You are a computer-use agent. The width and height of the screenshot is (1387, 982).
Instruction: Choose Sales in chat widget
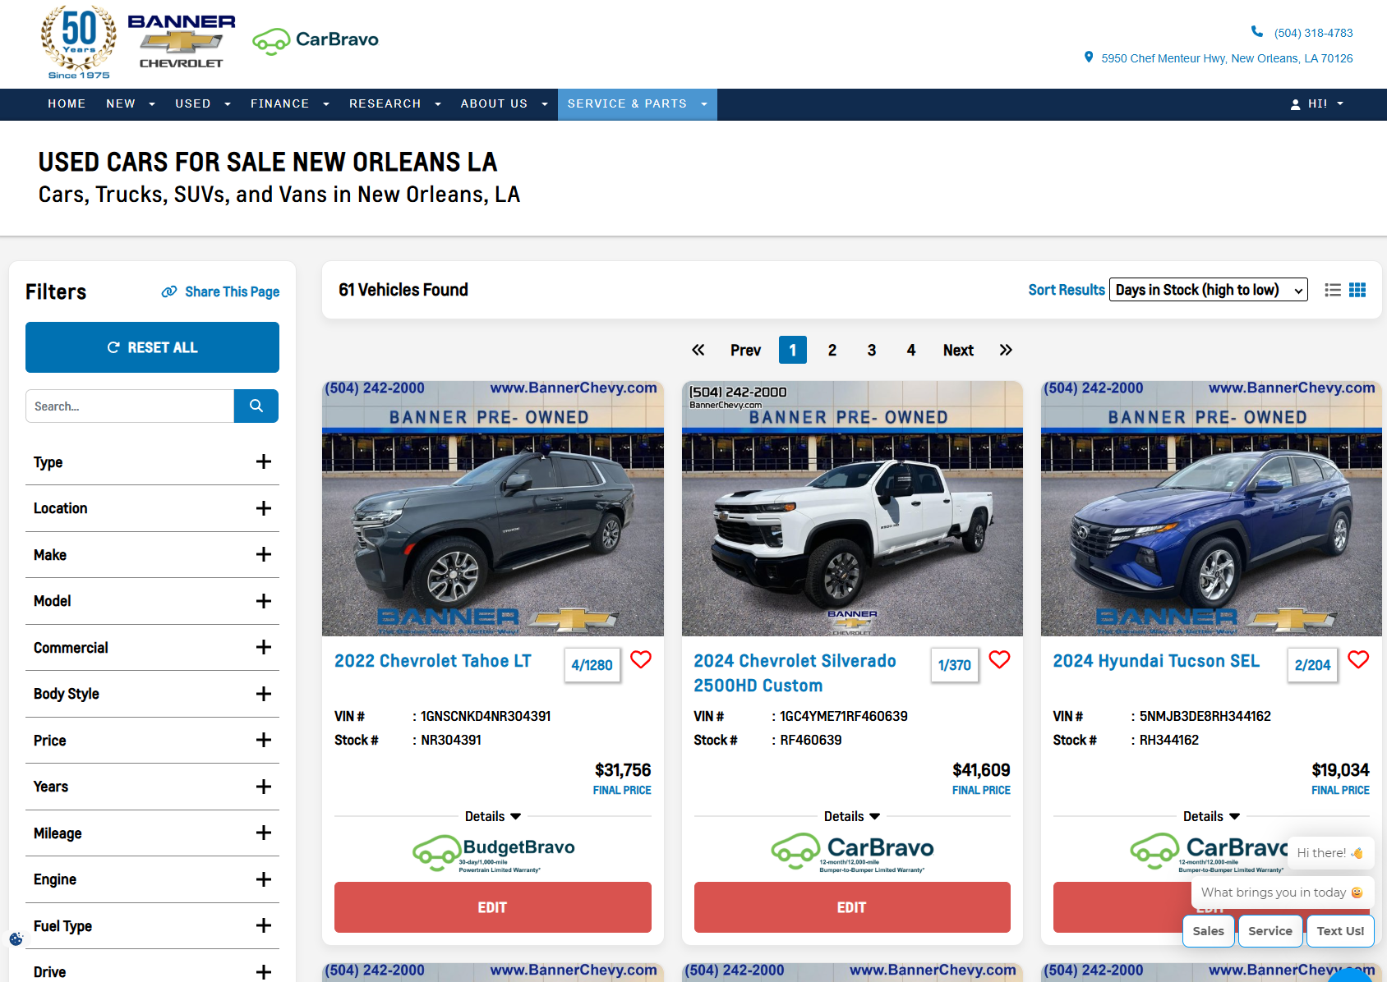click(1208, 930)
